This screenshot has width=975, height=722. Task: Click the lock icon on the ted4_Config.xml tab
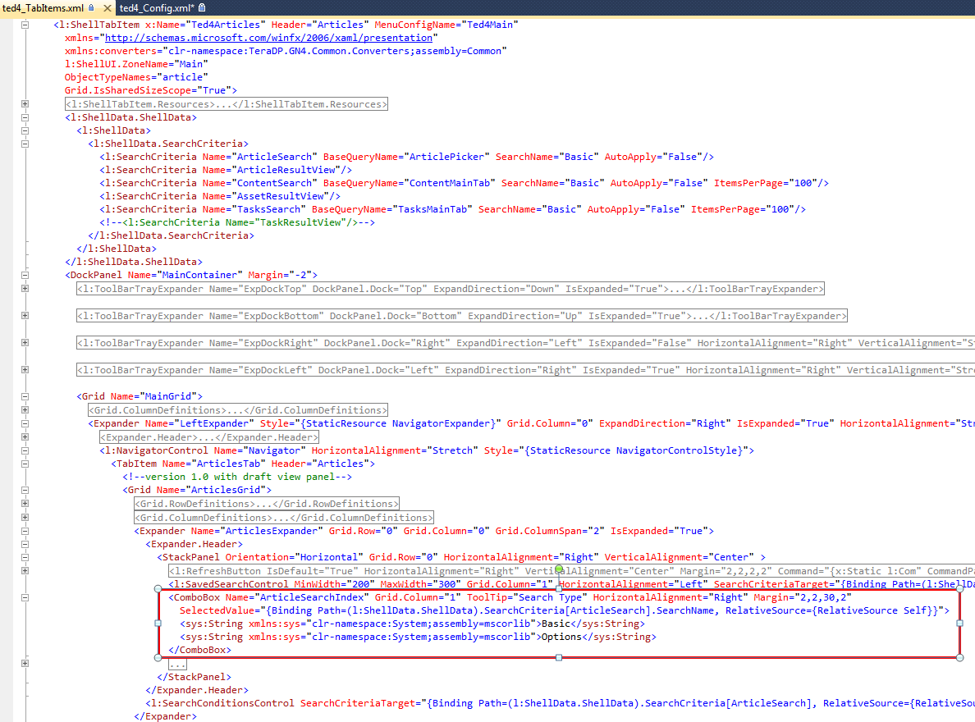pos(201,7)
